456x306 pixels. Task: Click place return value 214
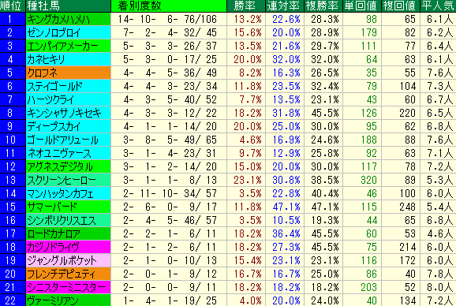[x=401, y=247]
